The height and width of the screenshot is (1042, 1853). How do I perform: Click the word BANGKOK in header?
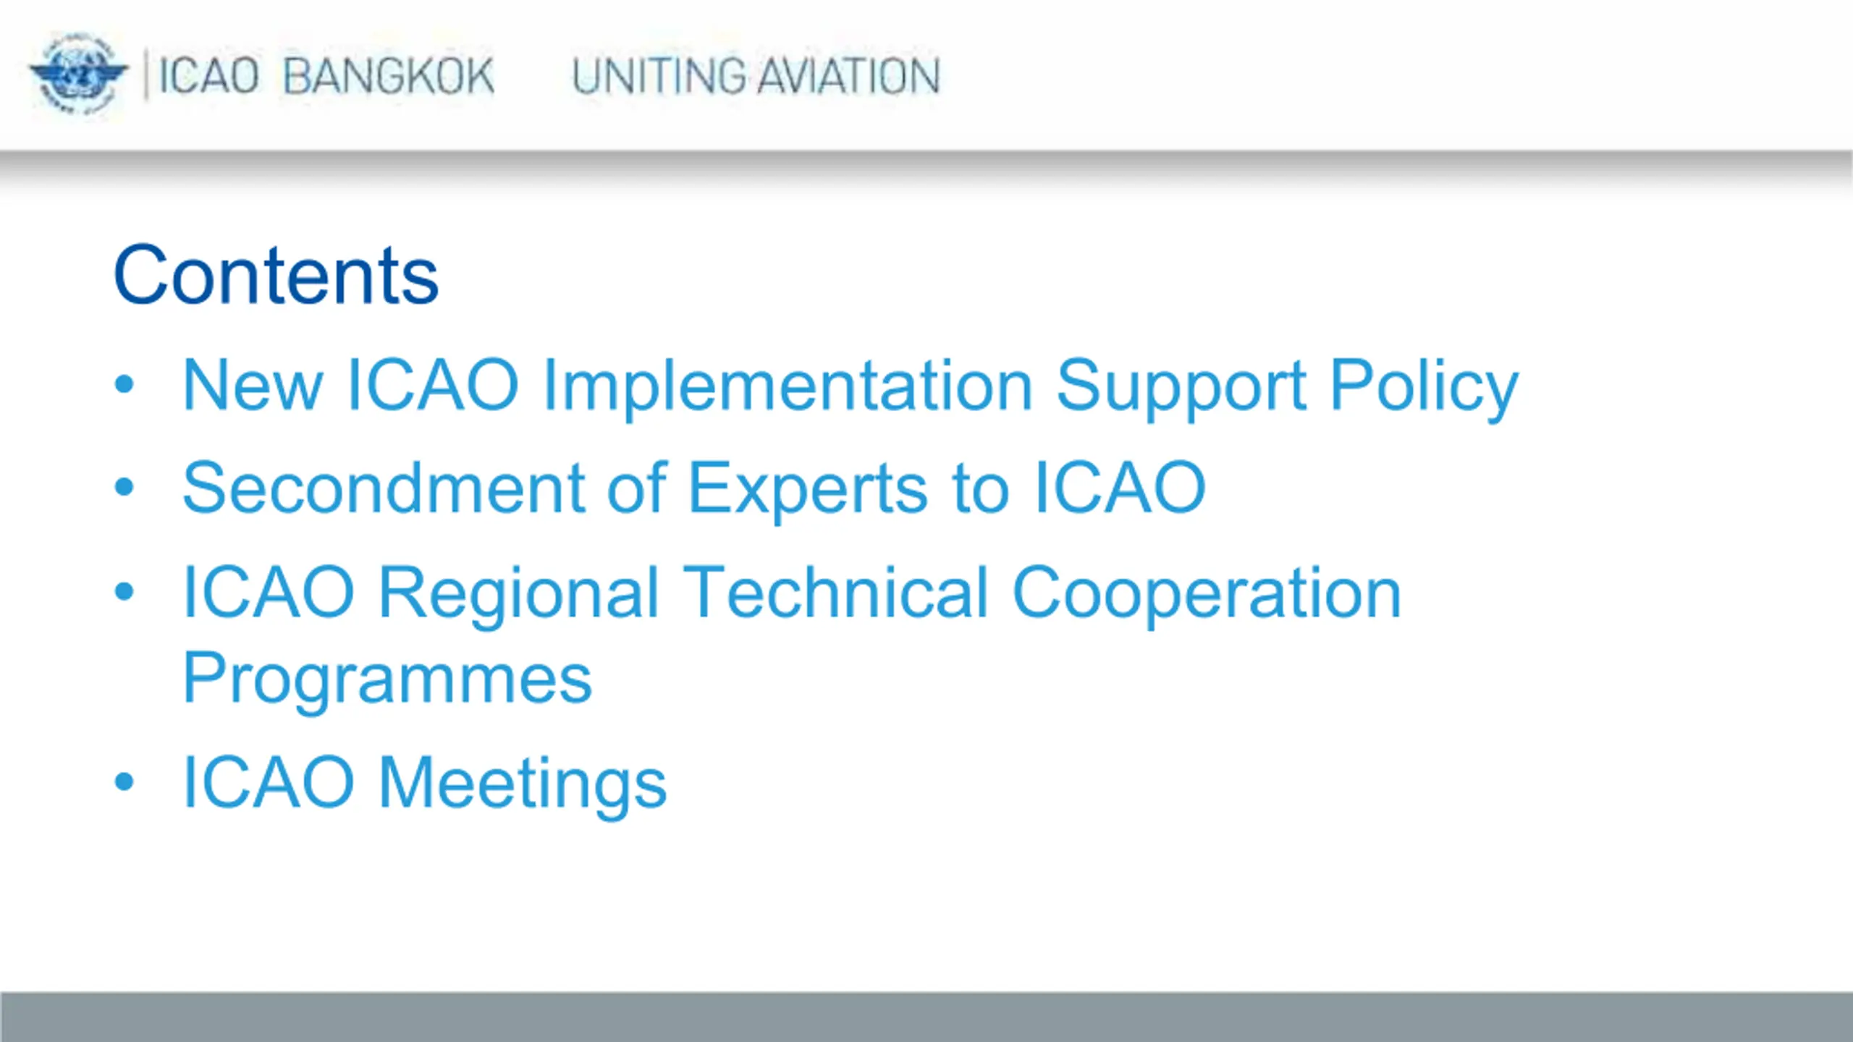(389, 75)
